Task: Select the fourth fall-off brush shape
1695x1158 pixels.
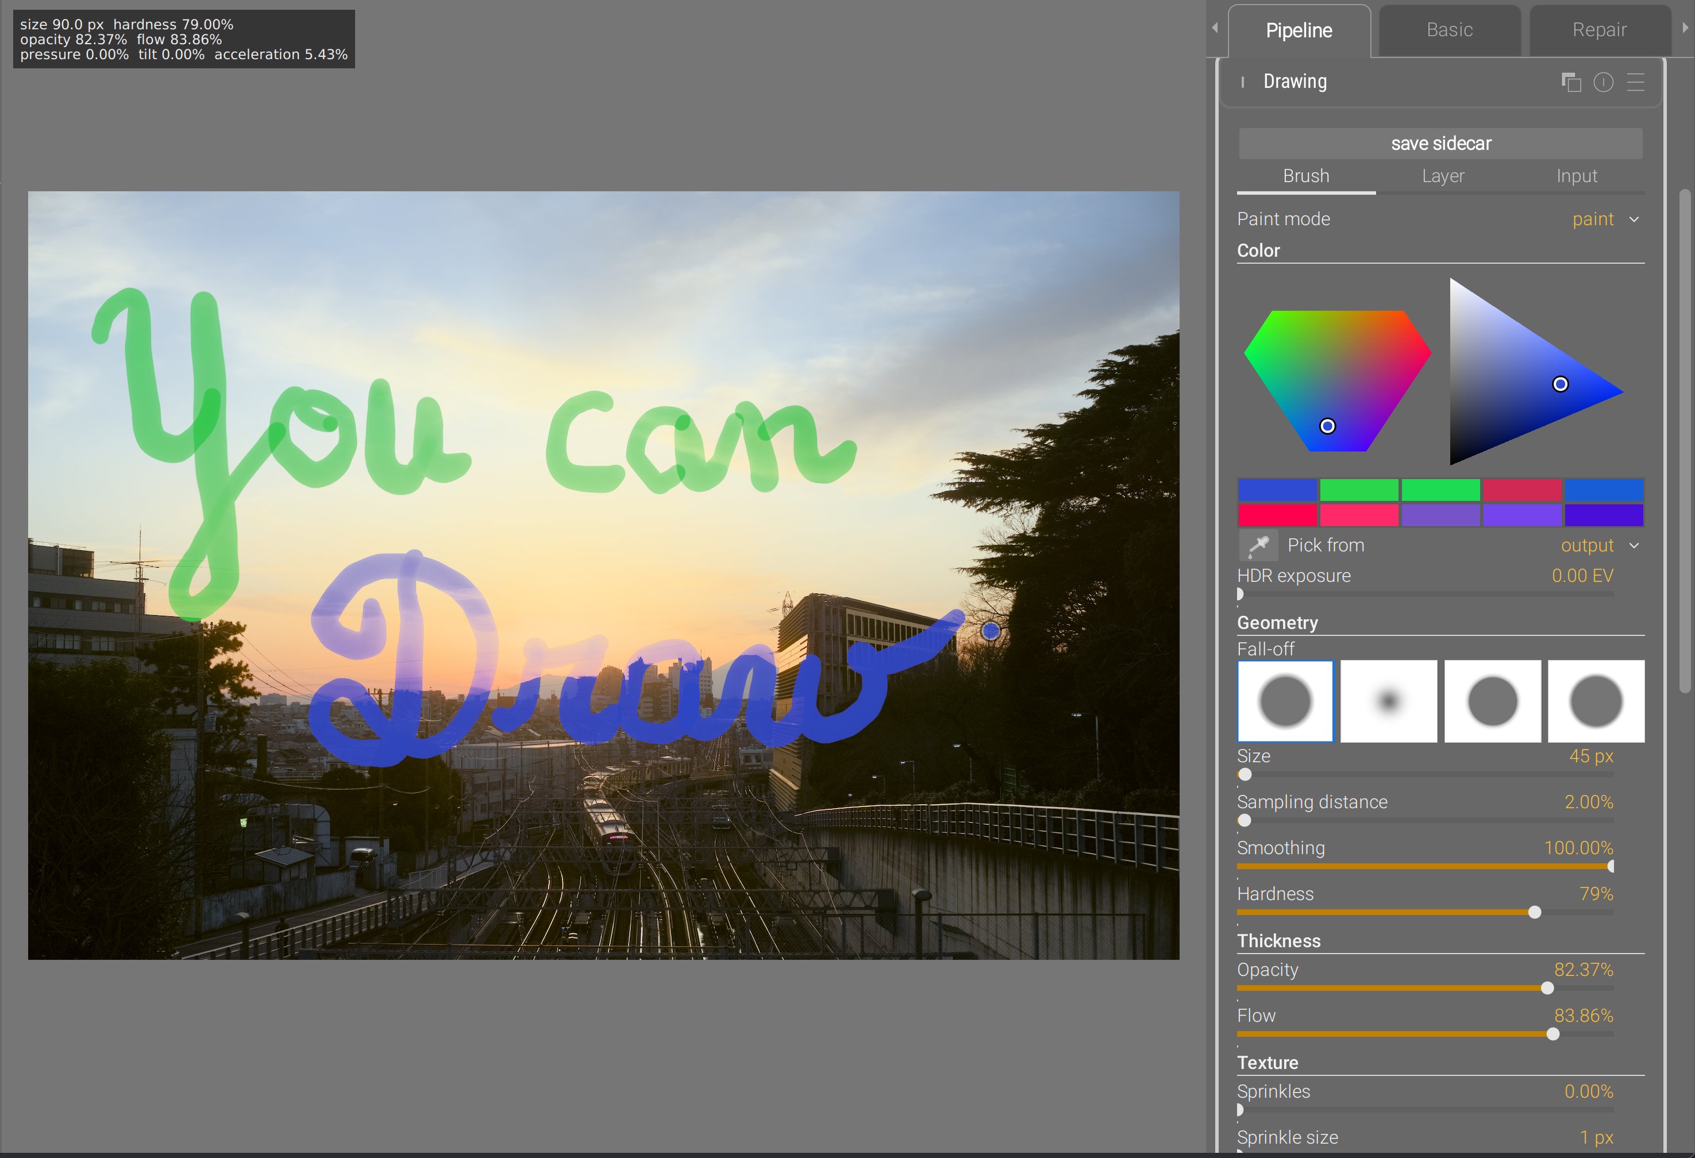Action: [1596, 701]
